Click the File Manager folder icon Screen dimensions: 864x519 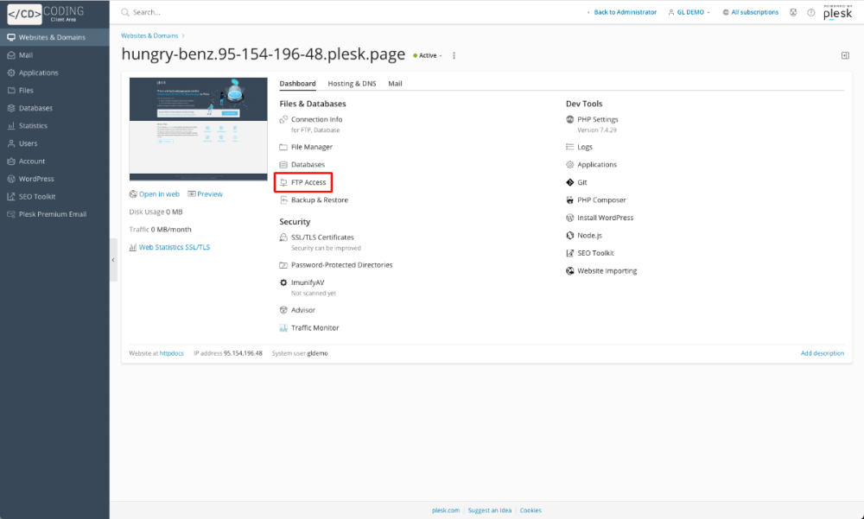283,147
